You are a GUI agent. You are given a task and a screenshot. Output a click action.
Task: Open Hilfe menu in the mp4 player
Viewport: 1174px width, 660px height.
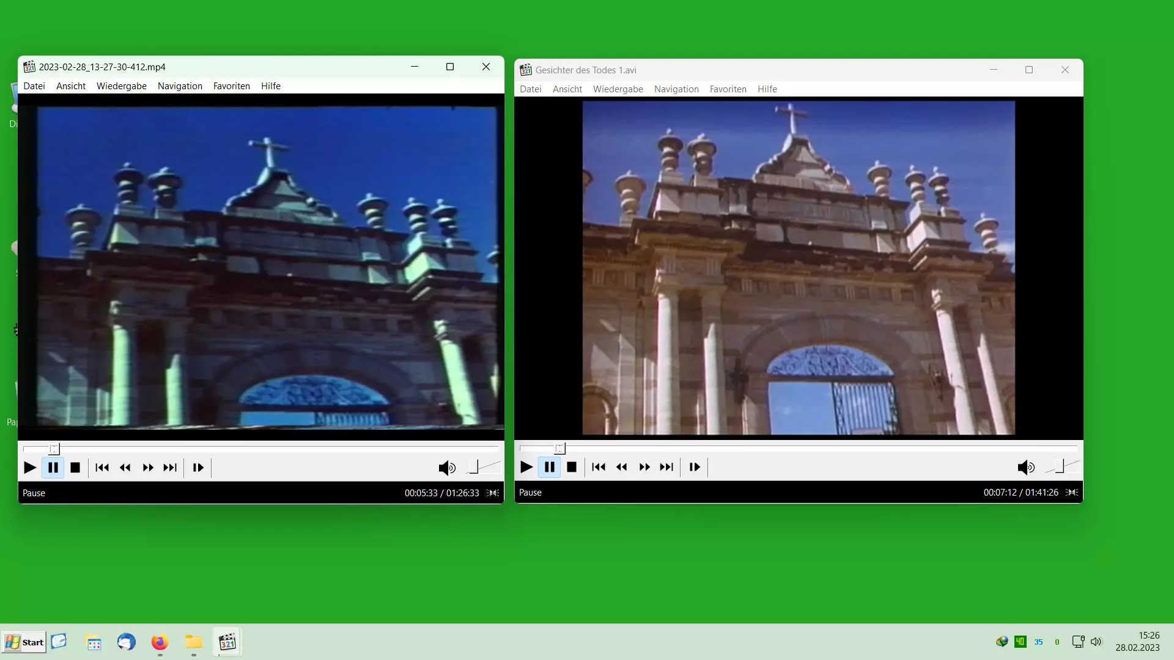pos(271,86)
